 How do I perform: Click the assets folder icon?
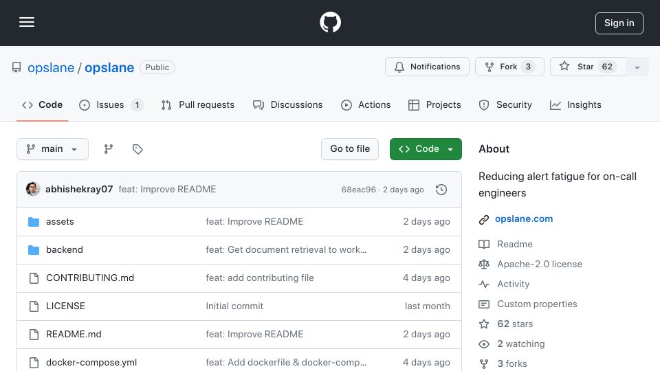tap(34, 222)
